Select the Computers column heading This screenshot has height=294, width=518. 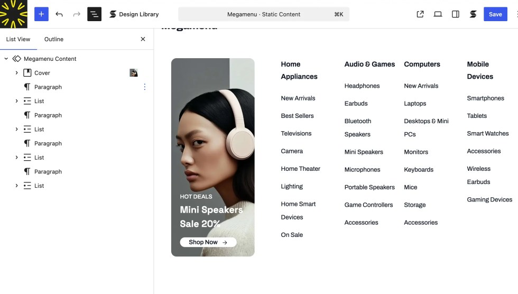point(422,64)
